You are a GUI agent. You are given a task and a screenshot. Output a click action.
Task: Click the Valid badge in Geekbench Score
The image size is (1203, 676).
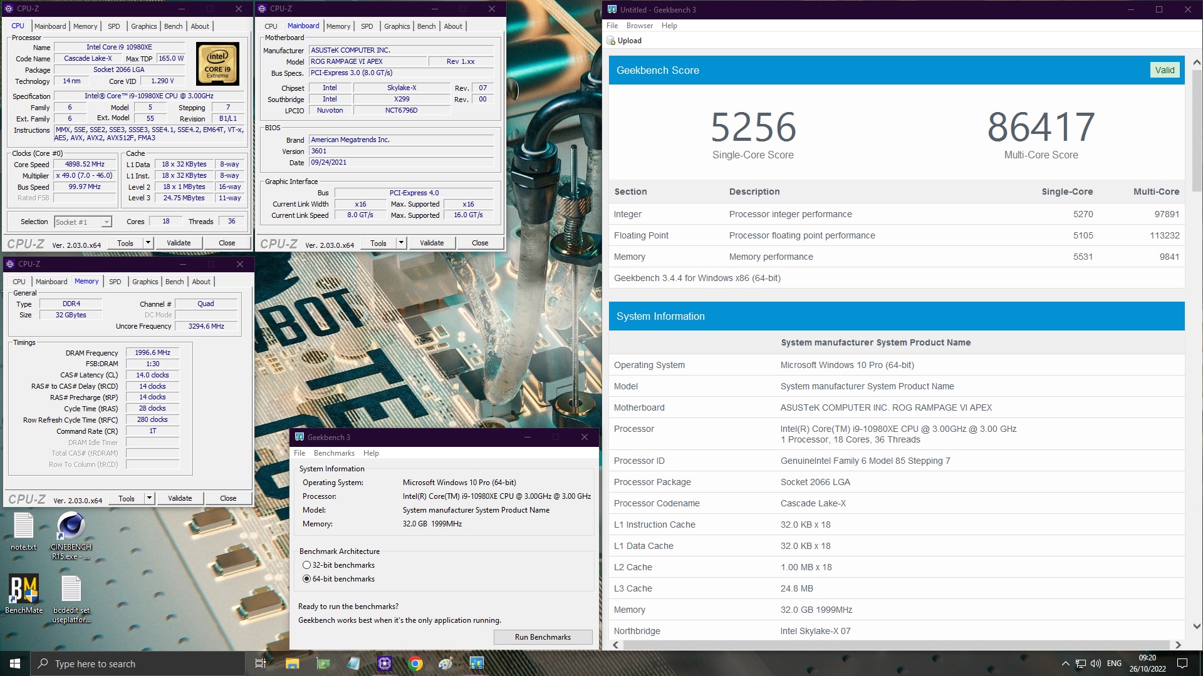click(1165, 70)
